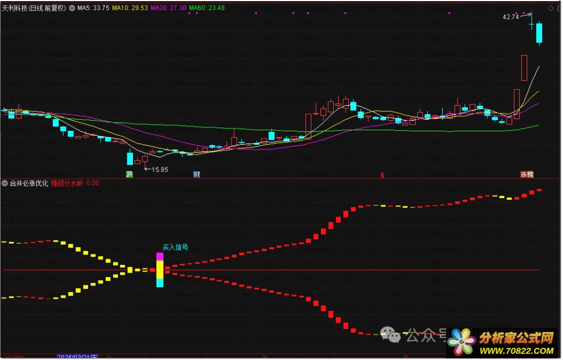Image resolution: width=563 pixels, height=360 pixels.
Task: Open the dropdown beside 天利科技 chart title
Action: point(72,8)
